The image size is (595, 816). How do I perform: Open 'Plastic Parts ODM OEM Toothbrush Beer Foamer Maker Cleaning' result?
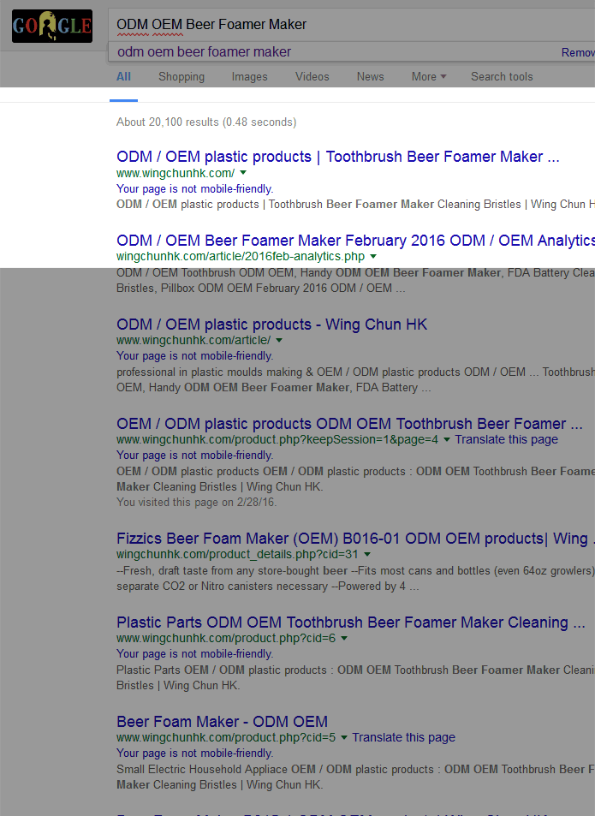pyautogui.click(x=351, y=622)
